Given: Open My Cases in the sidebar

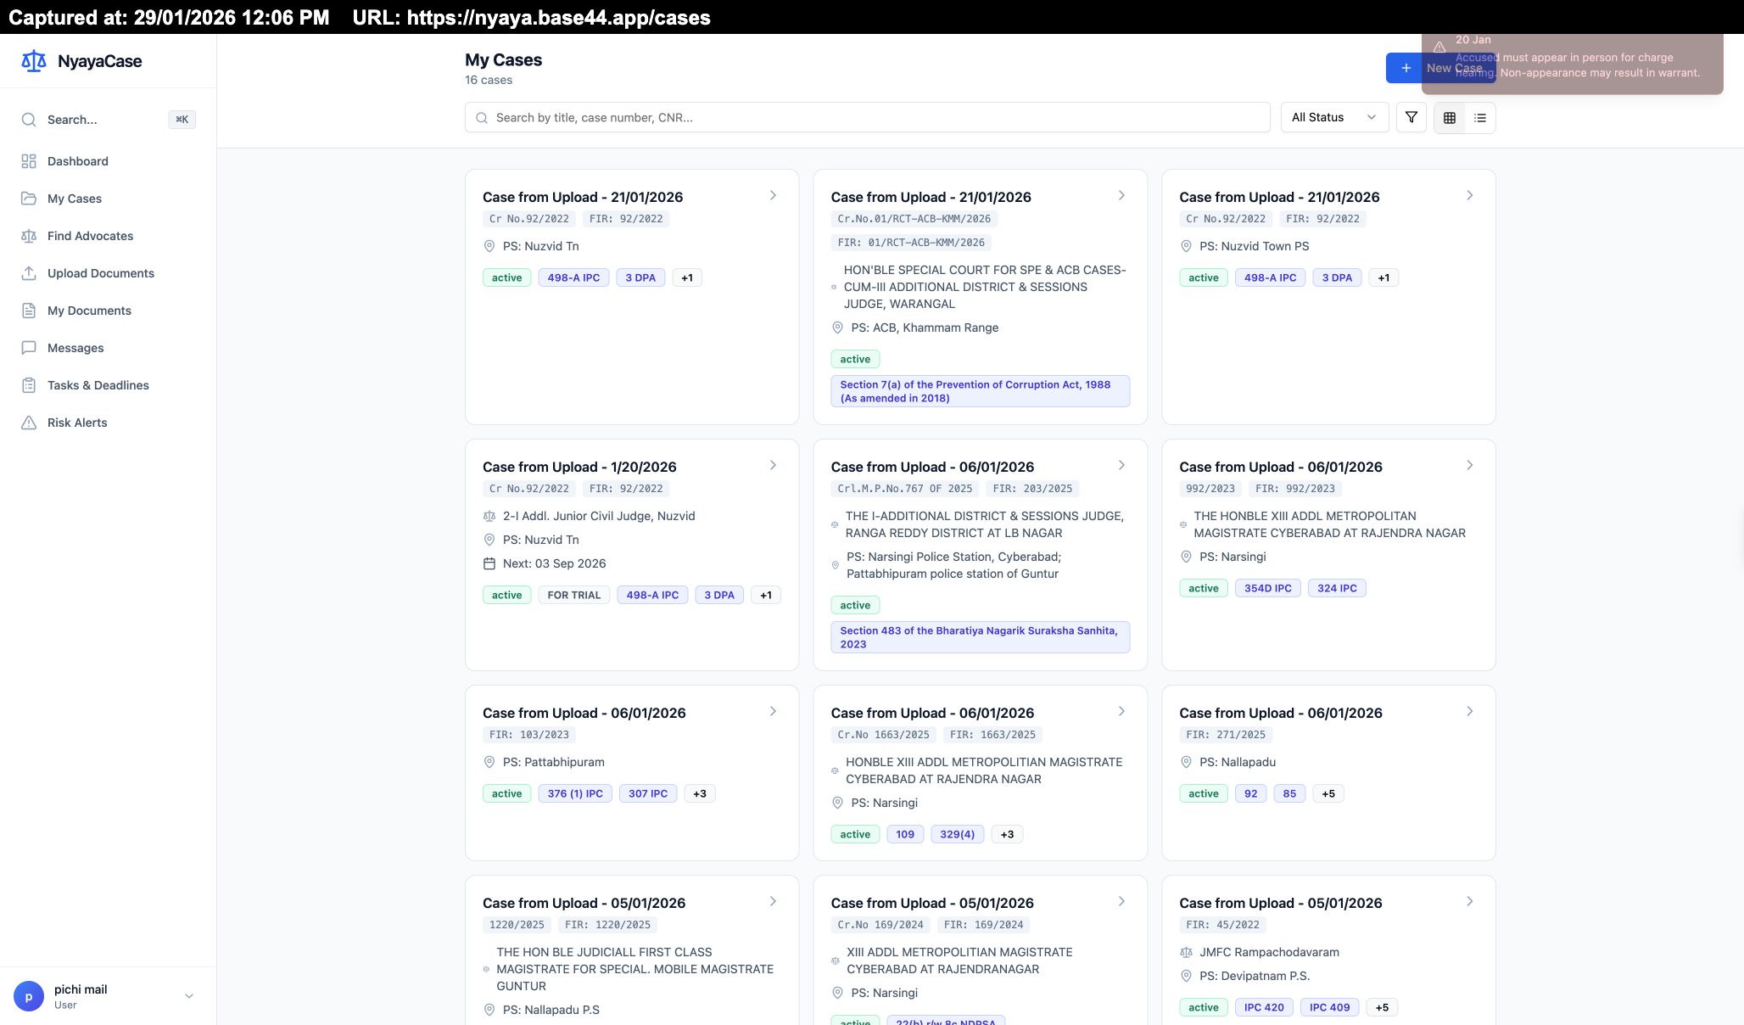Looking at the screenshot, I should (108, 199).
